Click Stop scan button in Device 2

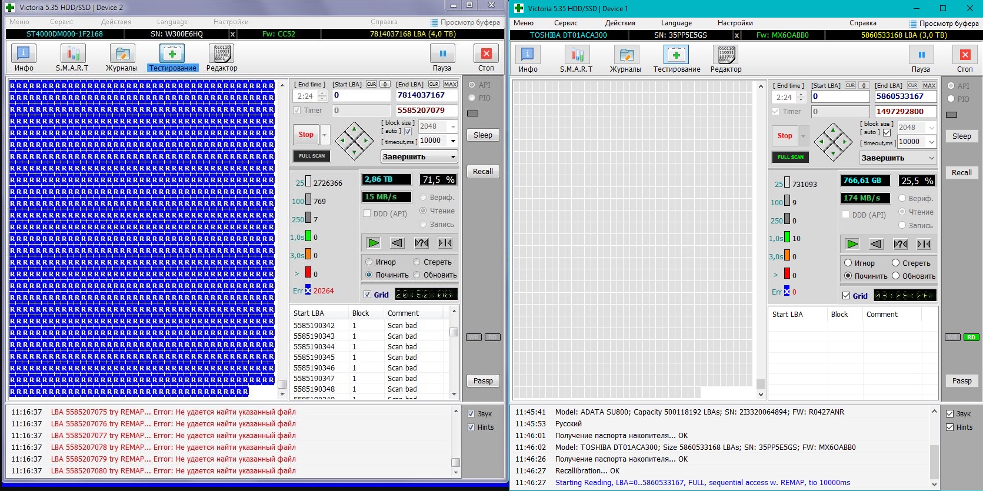point(306,135)
